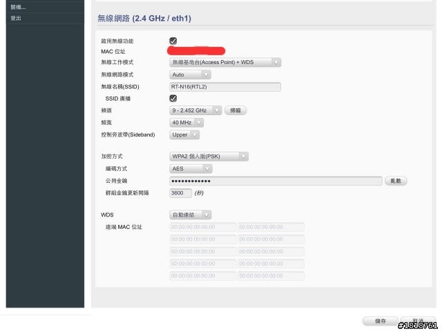442x331 pixels.
Task: Click the first 遠端 MAC 位址 field
Action: click(x=202, y=227)
